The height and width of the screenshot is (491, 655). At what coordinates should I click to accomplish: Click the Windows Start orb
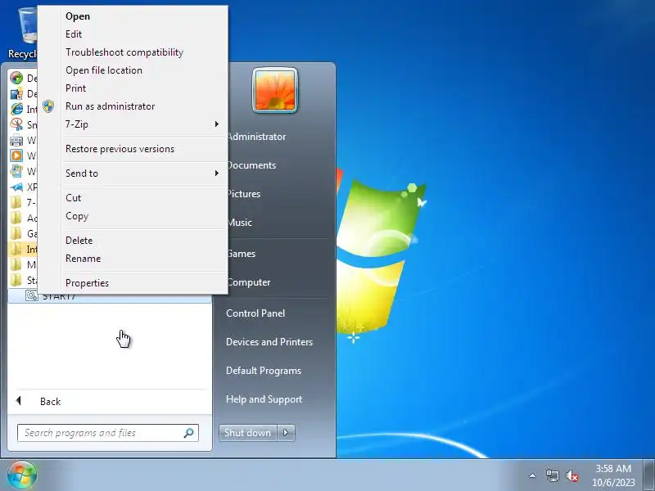pos(22,475)
